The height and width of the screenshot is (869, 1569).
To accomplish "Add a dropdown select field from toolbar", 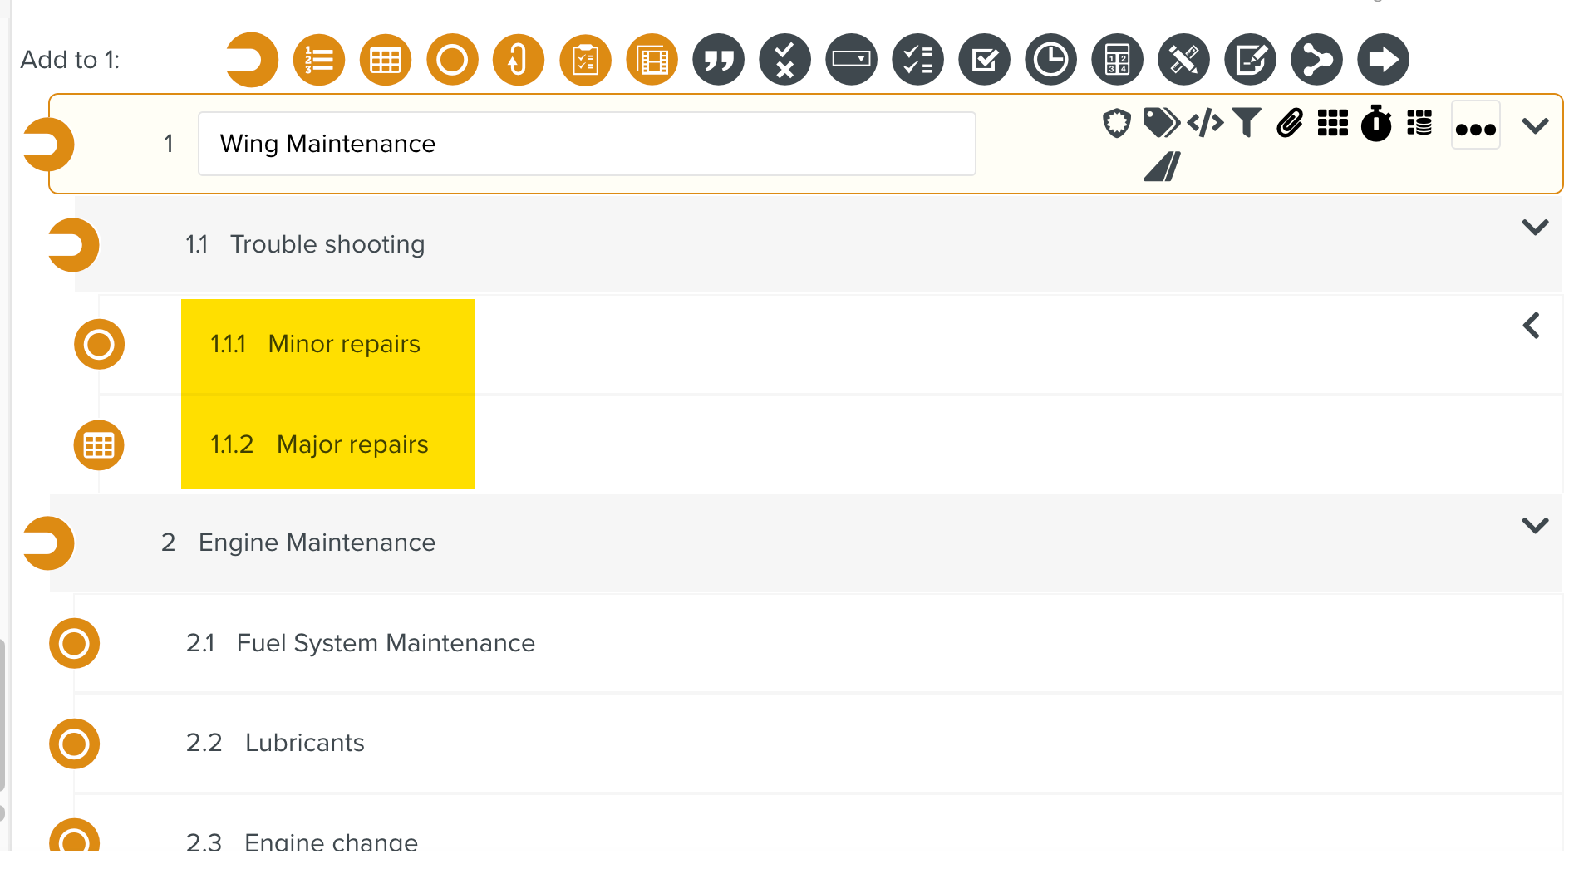I will pos(851,60).
